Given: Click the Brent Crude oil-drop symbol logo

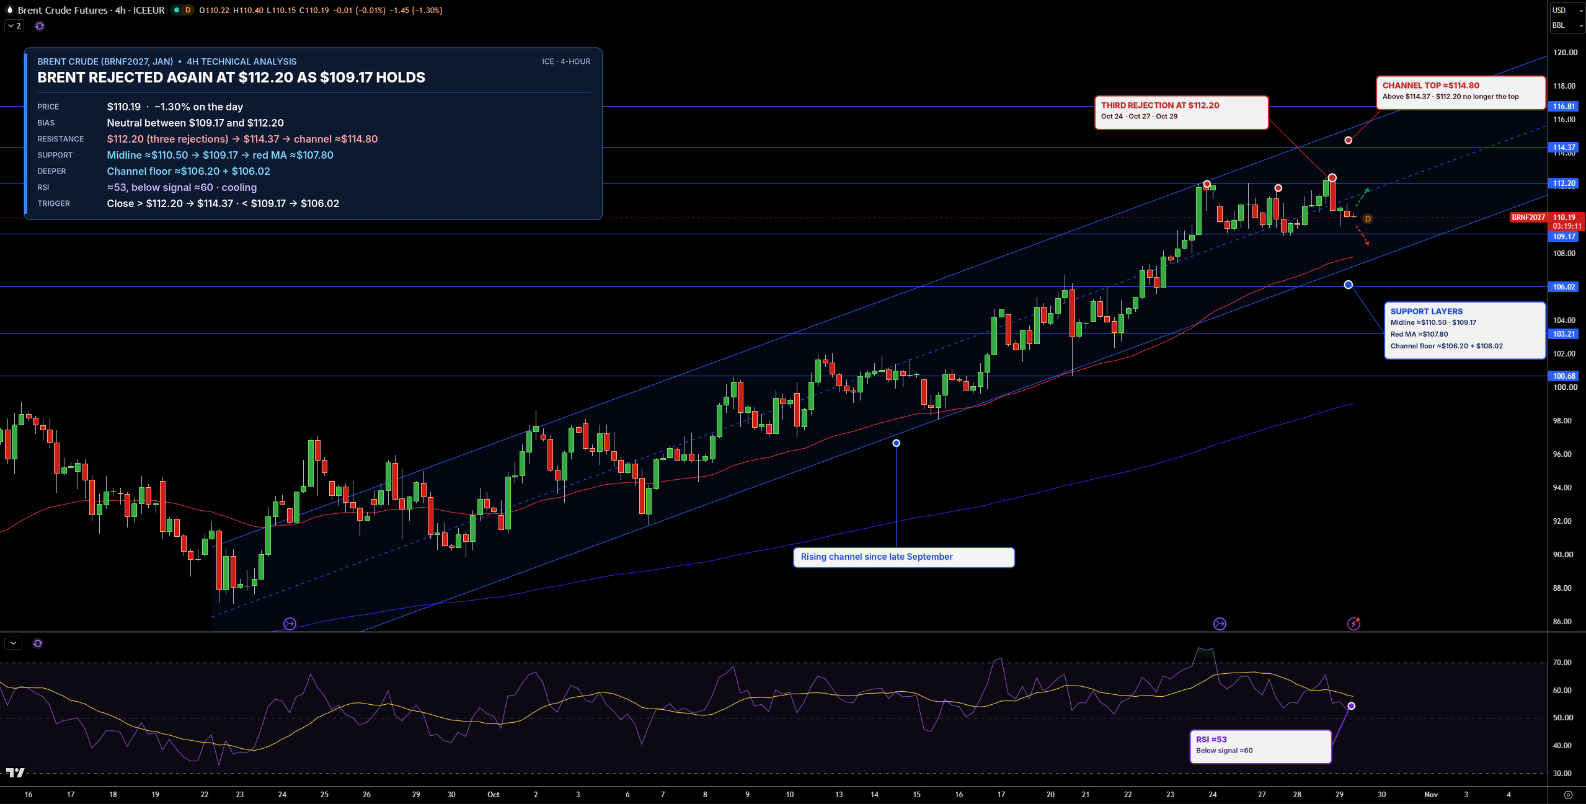Looking at the screenshot, I should [9, 10].
